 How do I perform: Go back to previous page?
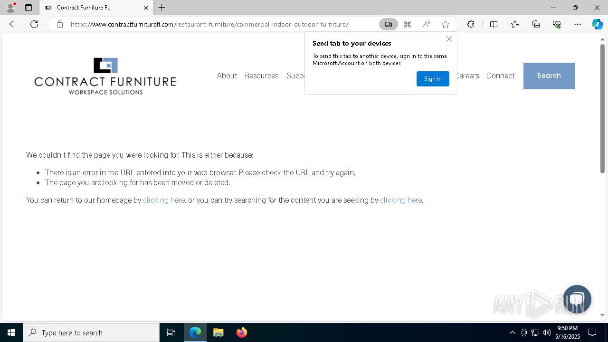(13, 24)
